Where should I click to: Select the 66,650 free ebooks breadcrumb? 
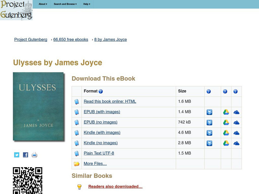point(70,39)
